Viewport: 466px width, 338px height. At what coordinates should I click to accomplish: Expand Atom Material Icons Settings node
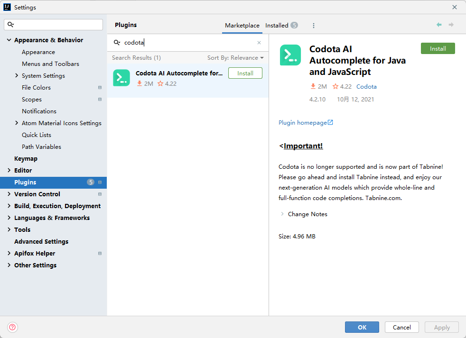tap(17, 123)
